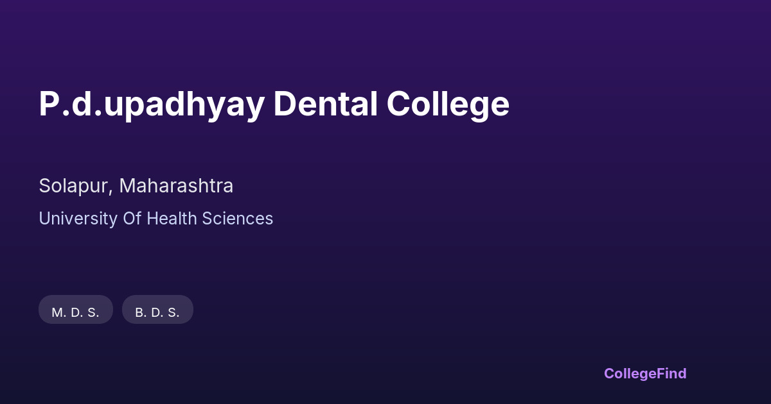Open the CollegeFind brand logo
This screenshot has height=404, width=771.
645,373
